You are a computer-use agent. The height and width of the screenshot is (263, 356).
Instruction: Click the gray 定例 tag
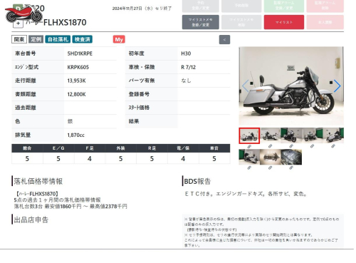click(x=36, y=39)
